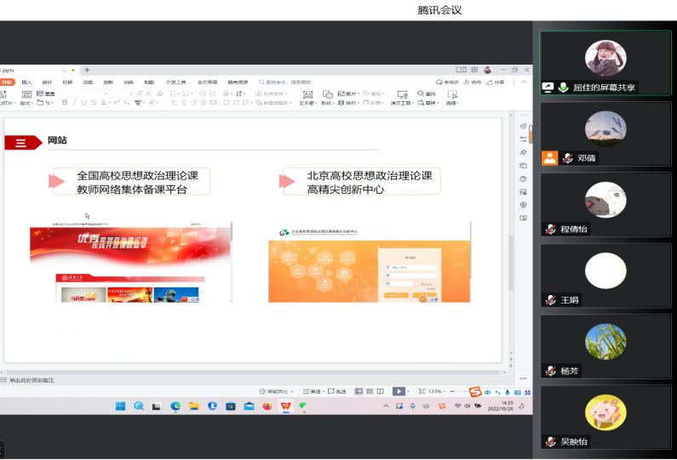Open the 开始 (Home) ribbon tab

click(x=7, y=82)
